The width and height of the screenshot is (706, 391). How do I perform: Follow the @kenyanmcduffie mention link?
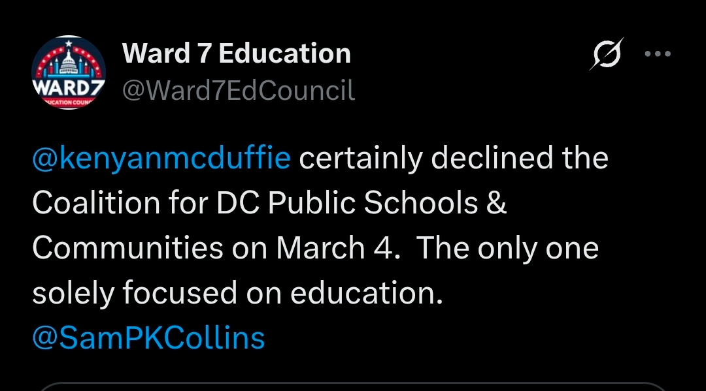(161, 159)
